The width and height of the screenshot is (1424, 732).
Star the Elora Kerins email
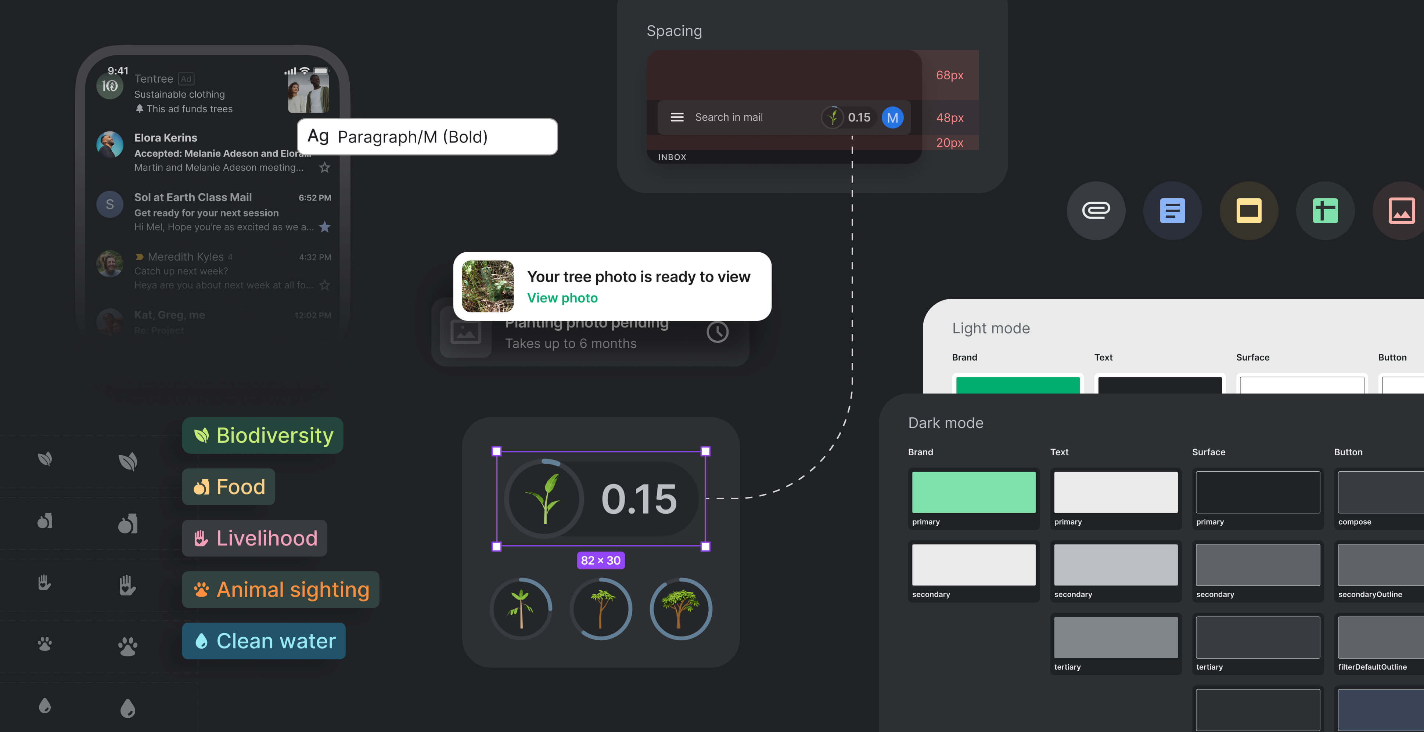pos(324,167)
